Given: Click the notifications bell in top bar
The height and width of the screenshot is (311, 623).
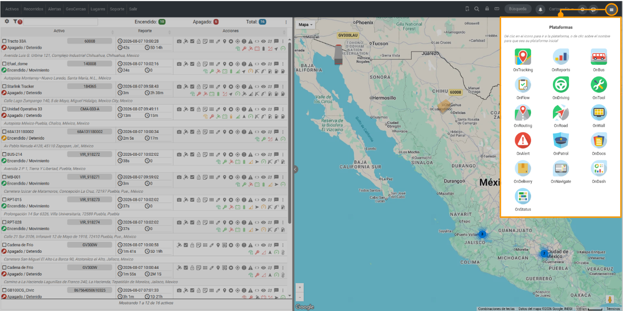Looking at the screenshot, I should 541,9.
